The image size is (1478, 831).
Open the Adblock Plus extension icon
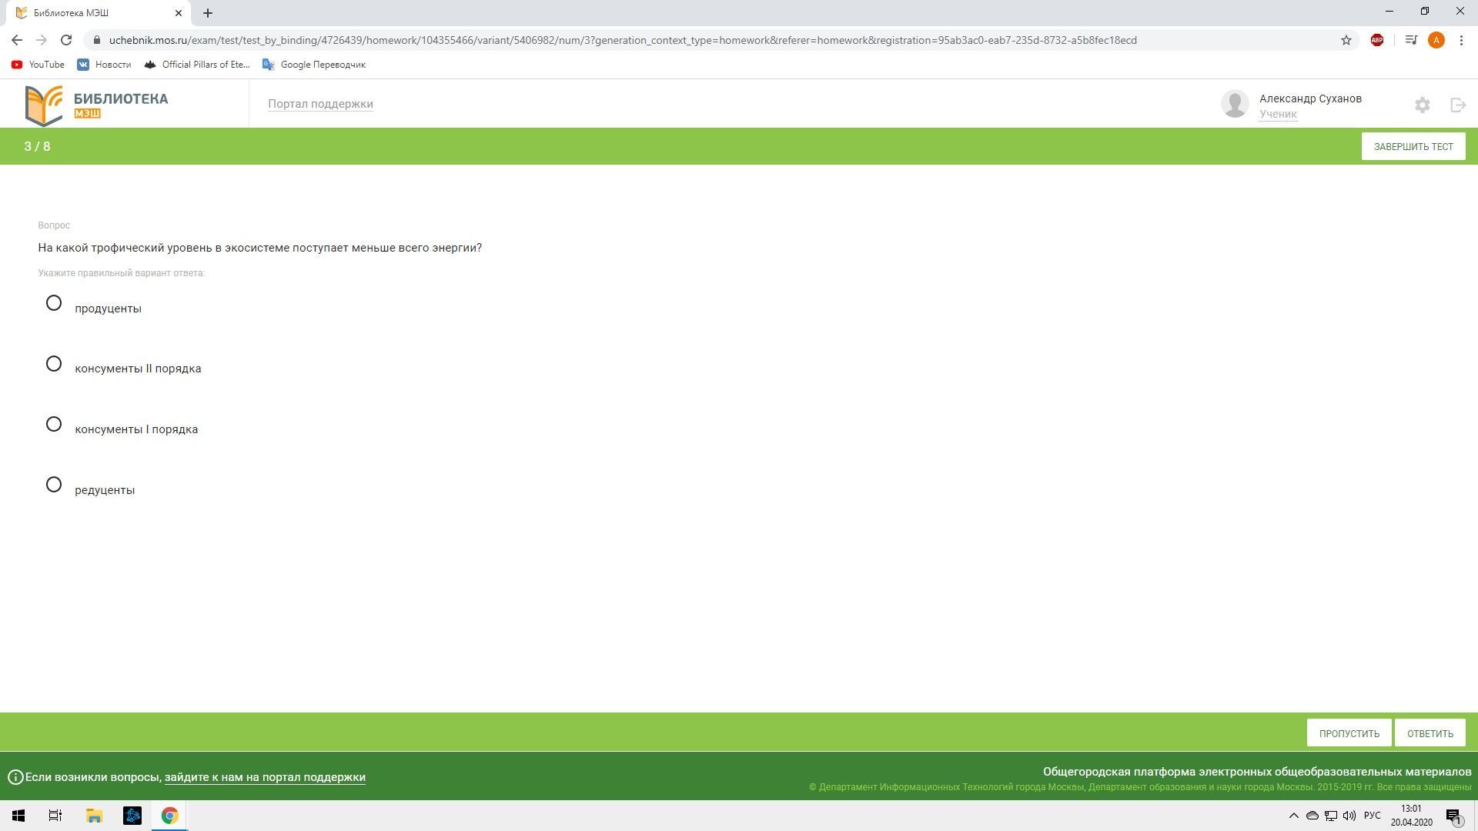point(1376,40)
